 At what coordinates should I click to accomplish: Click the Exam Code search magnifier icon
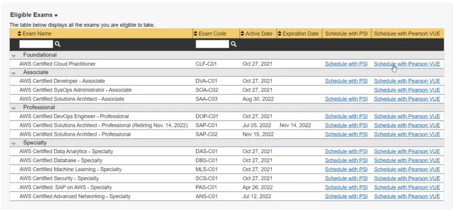pyautogui.click(x=234, y=44)
